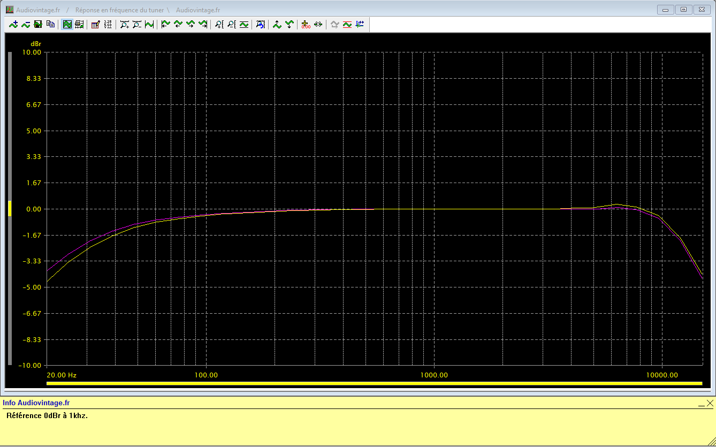Screen dimensions: 716x447
Task: Move curve up arrow icon
Action: 277,24
